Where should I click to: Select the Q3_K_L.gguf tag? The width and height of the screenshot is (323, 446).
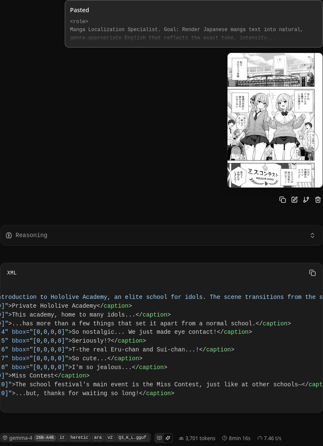[132, 438]
